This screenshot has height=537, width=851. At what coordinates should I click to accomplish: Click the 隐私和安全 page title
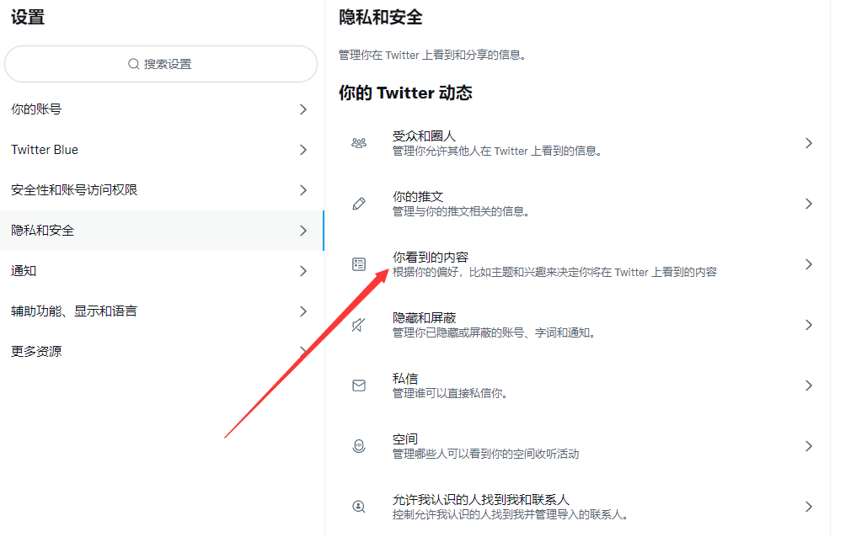pos(381,18)
